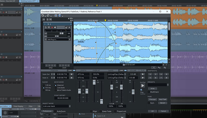Click the Fade Out position asterisk button
This screenshot has width=207, height=118.
[x=72, y=74]
